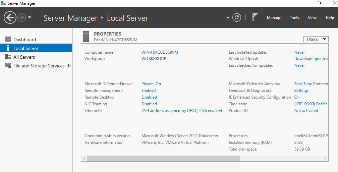Click the server icon beside PROPERTIES
Image resolution: width=338 pixels, height=172 pixels.
coord(86,37)
